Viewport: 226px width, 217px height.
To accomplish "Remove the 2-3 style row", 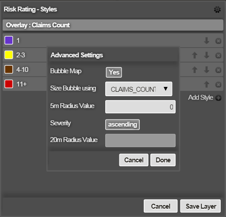I will pos(218,56).
